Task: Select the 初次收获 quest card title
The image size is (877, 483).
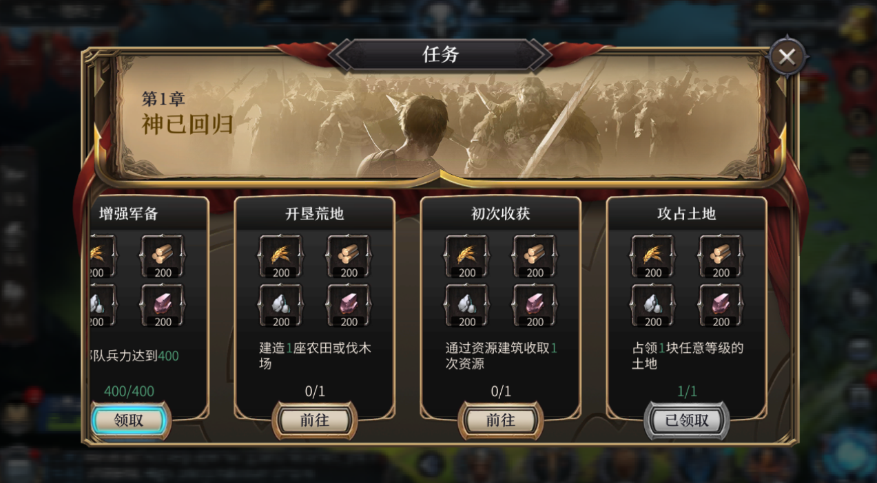Action: tap(501, 214)
